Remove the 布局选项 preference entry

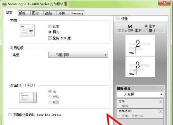coord(161,111)
